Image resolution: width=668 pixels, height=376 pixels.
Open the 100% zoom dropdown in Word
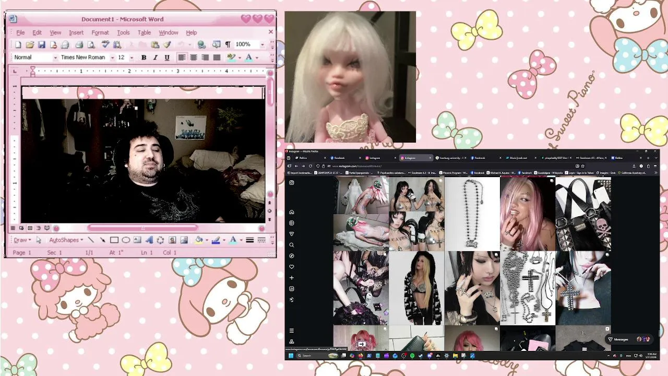pos(262,45)
